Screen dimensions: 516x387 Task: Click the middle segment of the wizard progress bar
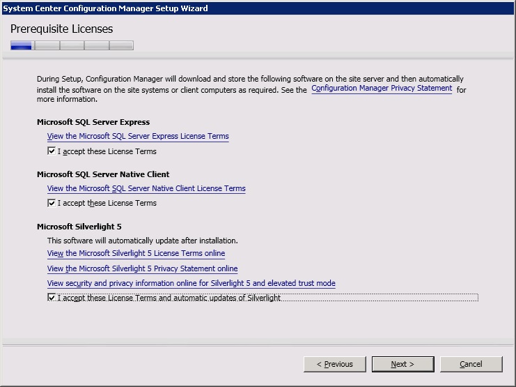tap(72, 45)
